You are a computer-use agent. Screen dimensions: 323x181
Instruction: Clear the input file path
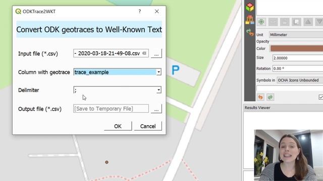click(x=144, y=53)
